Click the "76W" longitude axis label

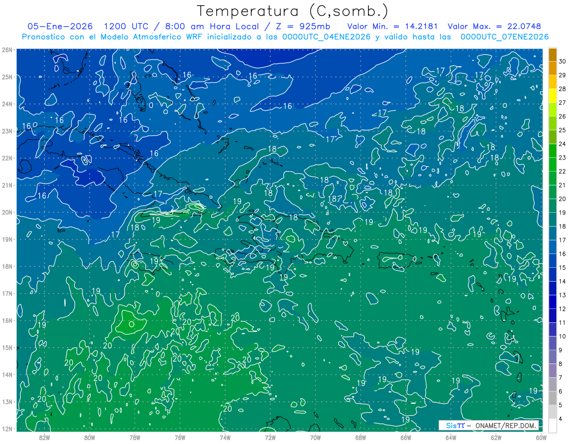click(180, 437)
